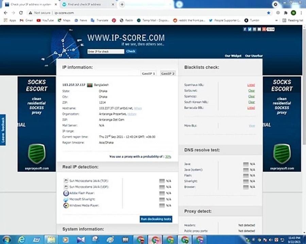Open the Leave feedback side tab
306x244 pixels.
point(3,130)
